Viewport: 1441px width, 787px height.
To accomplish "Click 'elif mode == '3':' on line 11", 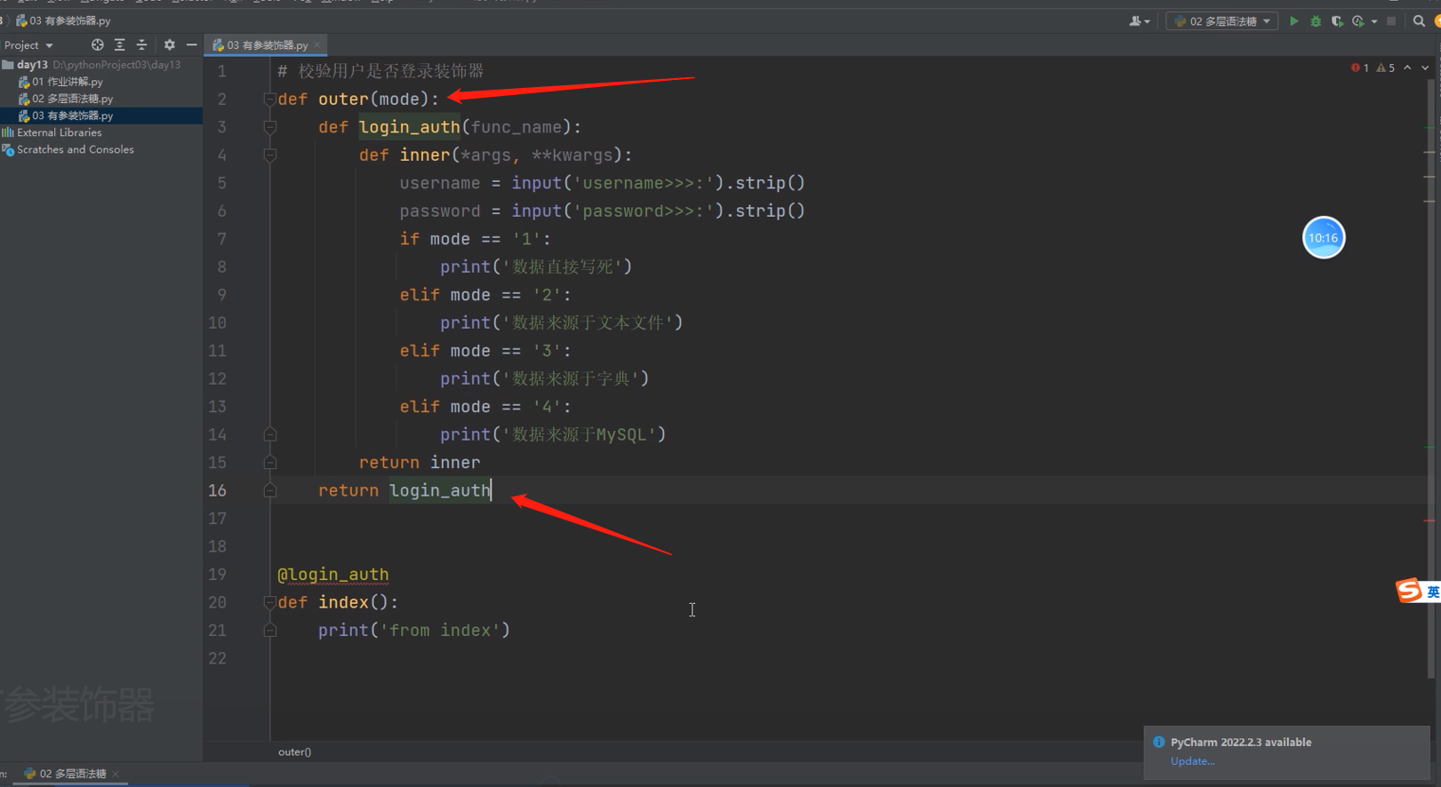I will click(x=485, y=351).
